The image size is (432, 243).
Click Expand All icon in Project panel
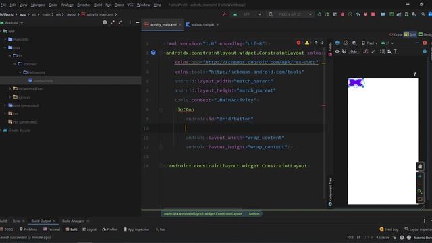(113, 22)
